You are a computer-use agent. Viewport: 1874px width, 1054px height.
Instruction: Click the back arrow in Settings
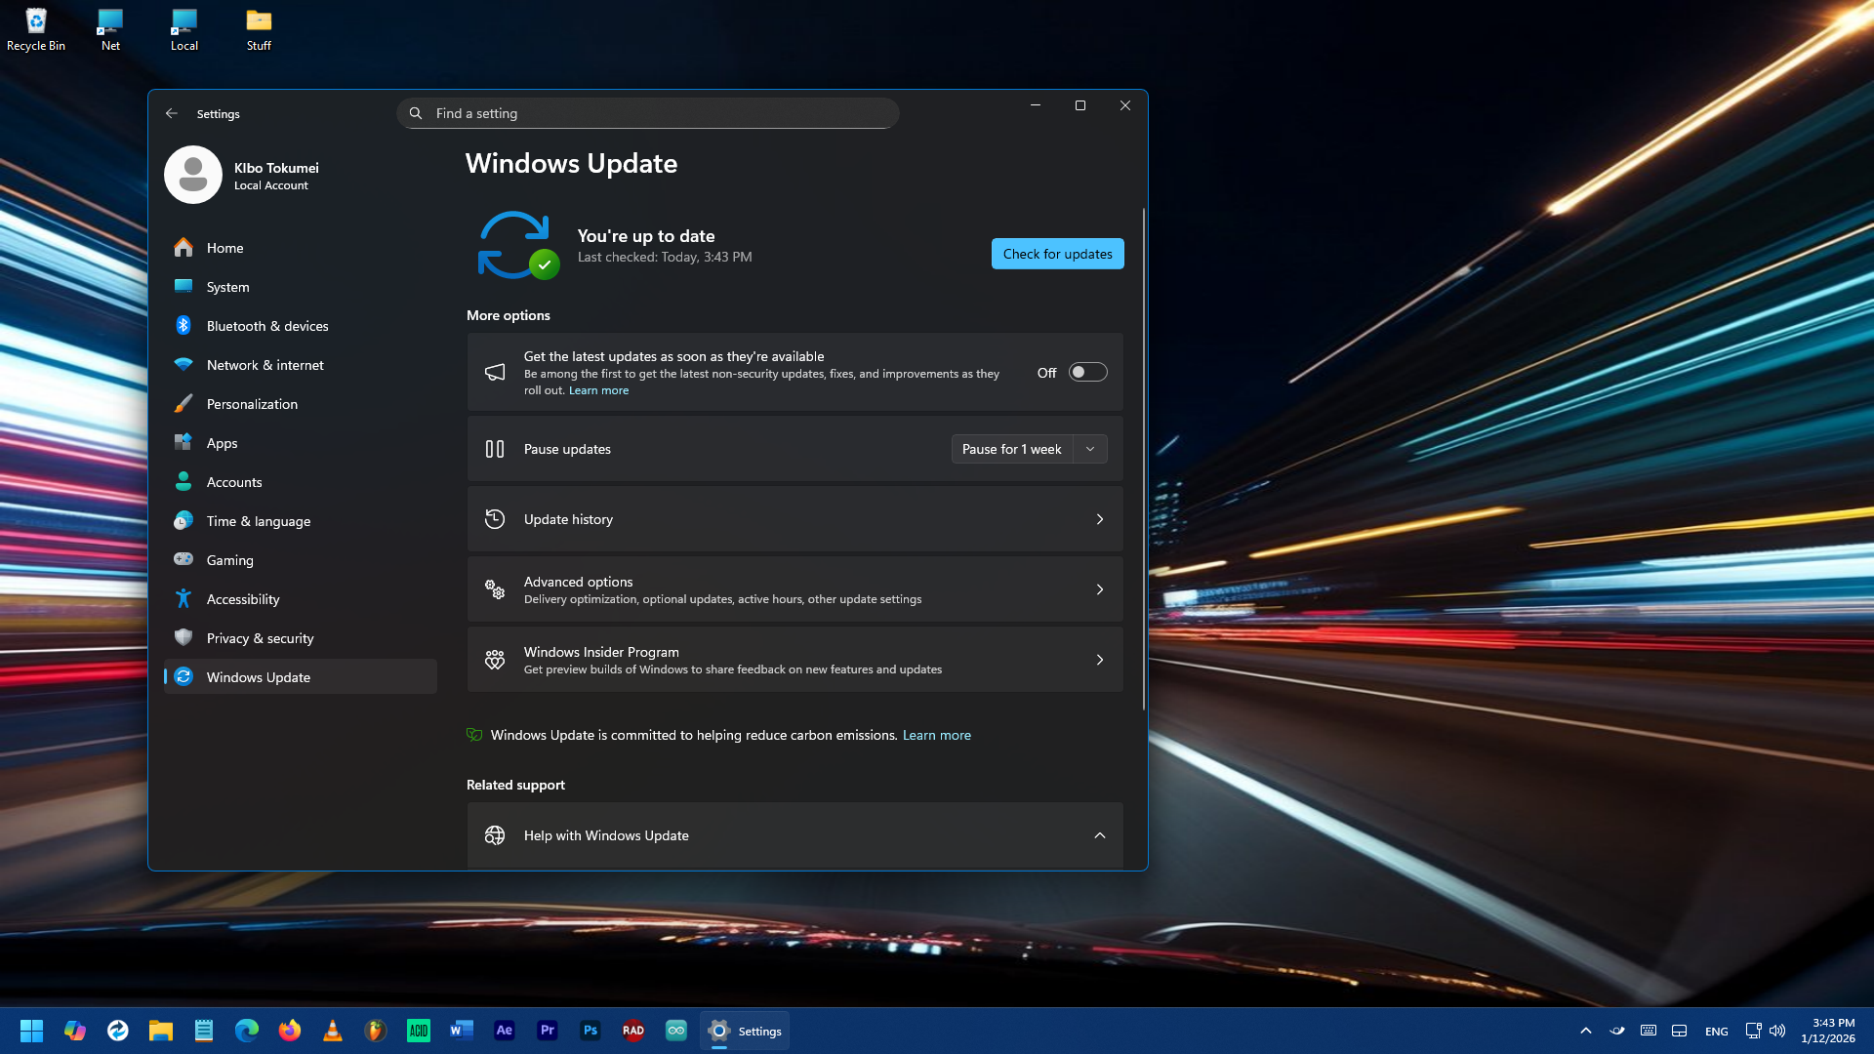point(172,113)
